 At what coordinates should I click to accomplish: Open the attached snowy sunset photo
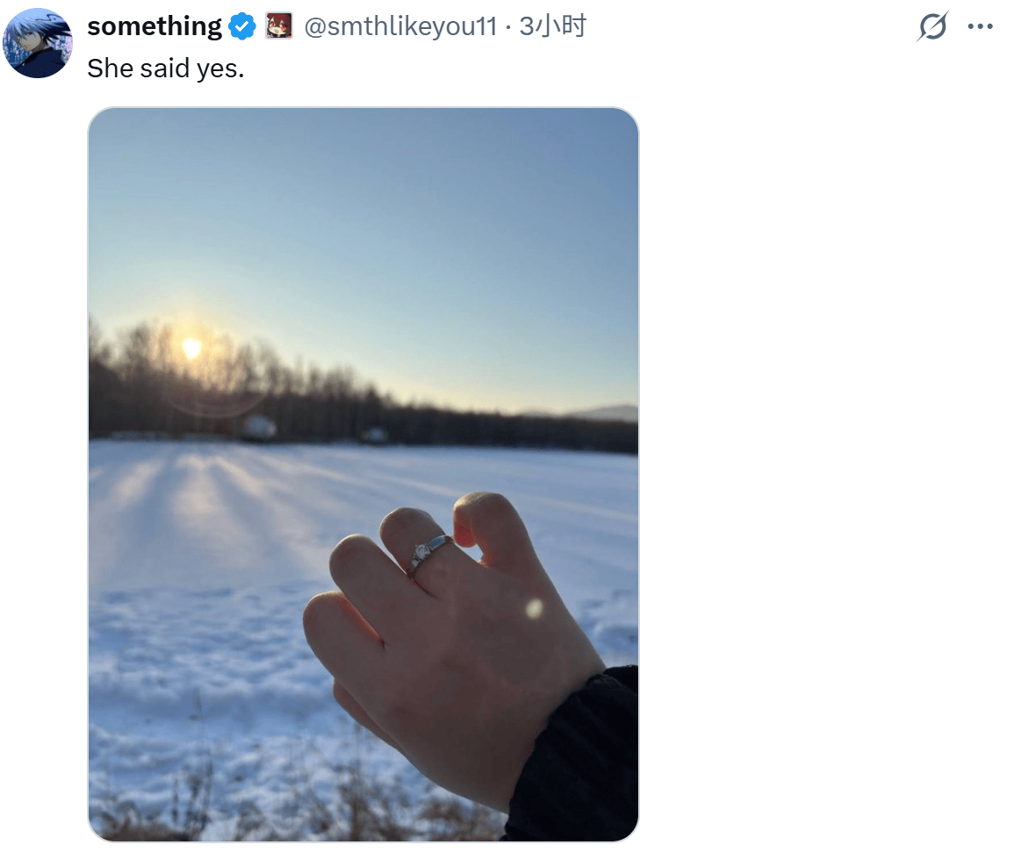[x=363, y=474]
